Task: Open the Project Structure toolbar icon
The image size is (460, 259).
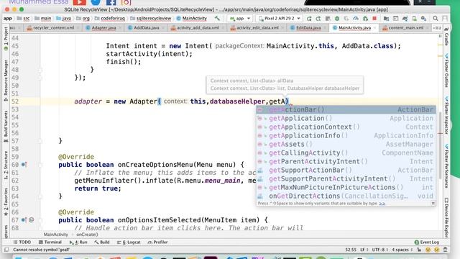Action: (386, 19)
